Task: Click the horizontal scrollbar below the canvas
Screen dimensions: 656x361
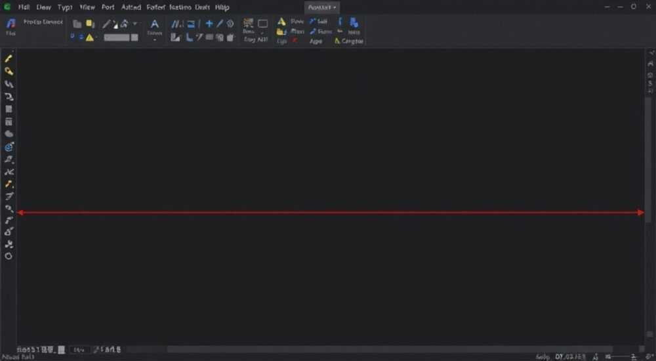Action: click(389, 349)
